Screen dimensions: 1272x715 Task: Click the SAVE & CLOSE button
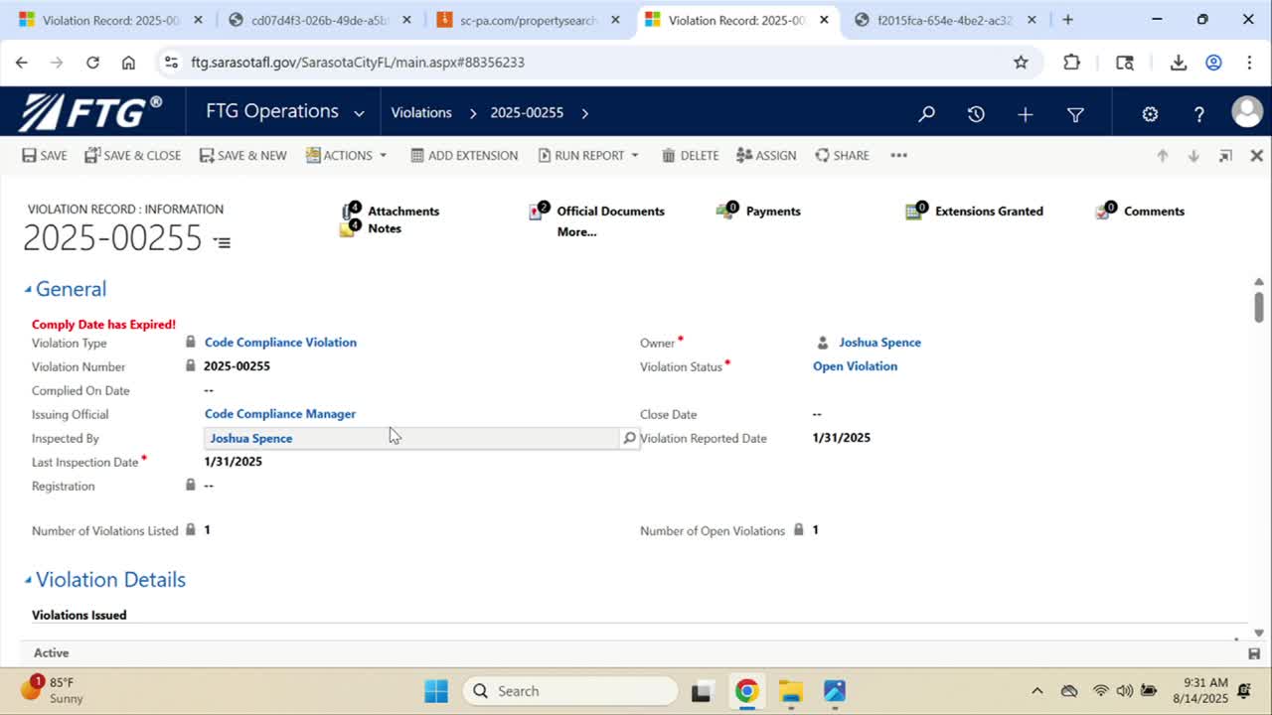[130, 155]
